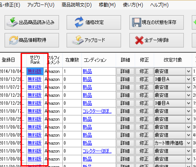196x167 pixels.
Task: Click 修正 button in 2011/09/08 row
Action: tap(144, 159)
